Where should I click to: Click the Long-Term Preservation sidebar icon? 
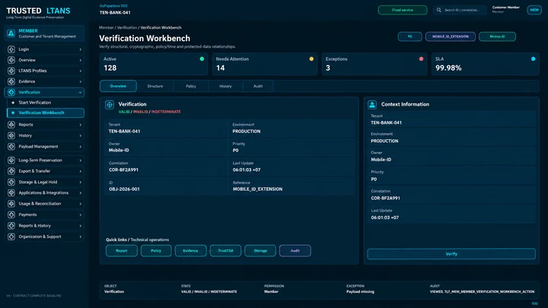point(11,160)
